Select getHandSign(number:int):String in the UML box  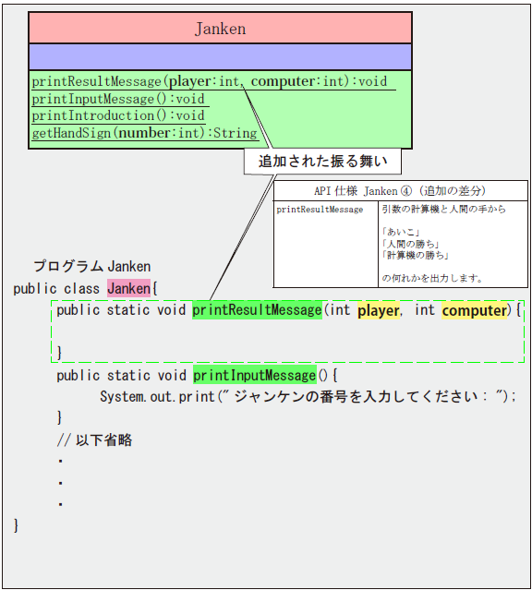tap(145, 133)
